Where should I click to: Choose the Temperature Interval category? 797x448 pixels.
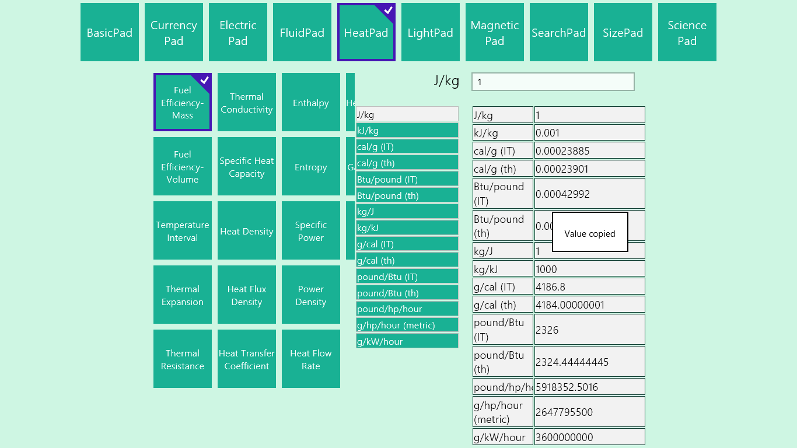click(183, 230)
